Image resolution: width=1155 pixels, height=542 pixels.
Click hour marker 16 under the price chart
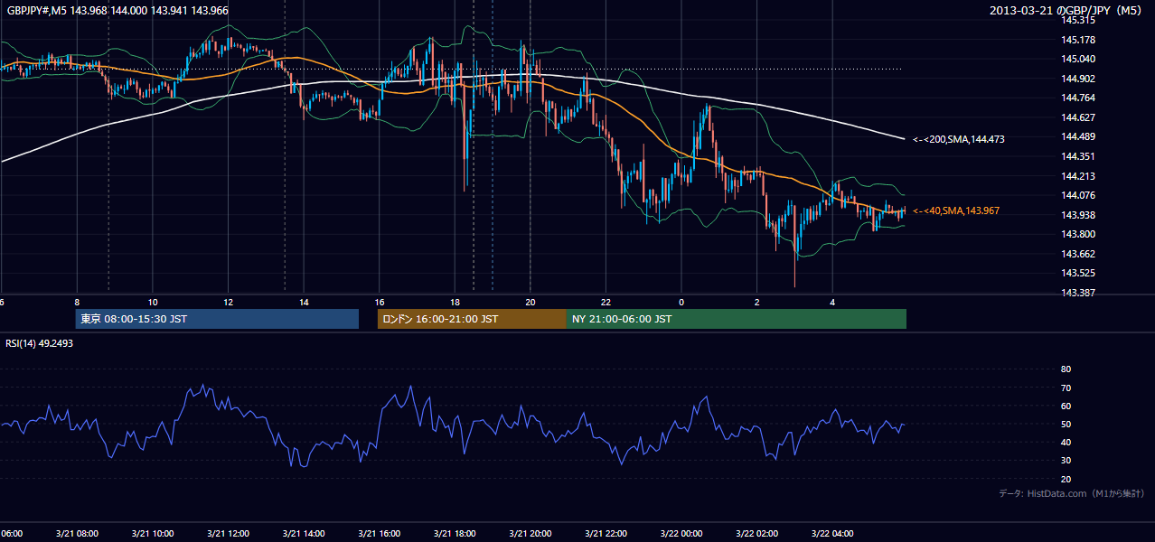pos(379,302)
